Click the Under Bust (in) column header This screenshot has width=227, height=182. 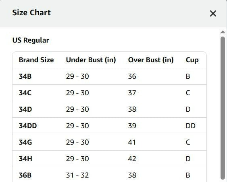[91, 60]
